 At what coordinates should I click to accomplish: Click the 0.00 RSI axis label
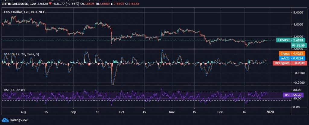coord(297,107)
